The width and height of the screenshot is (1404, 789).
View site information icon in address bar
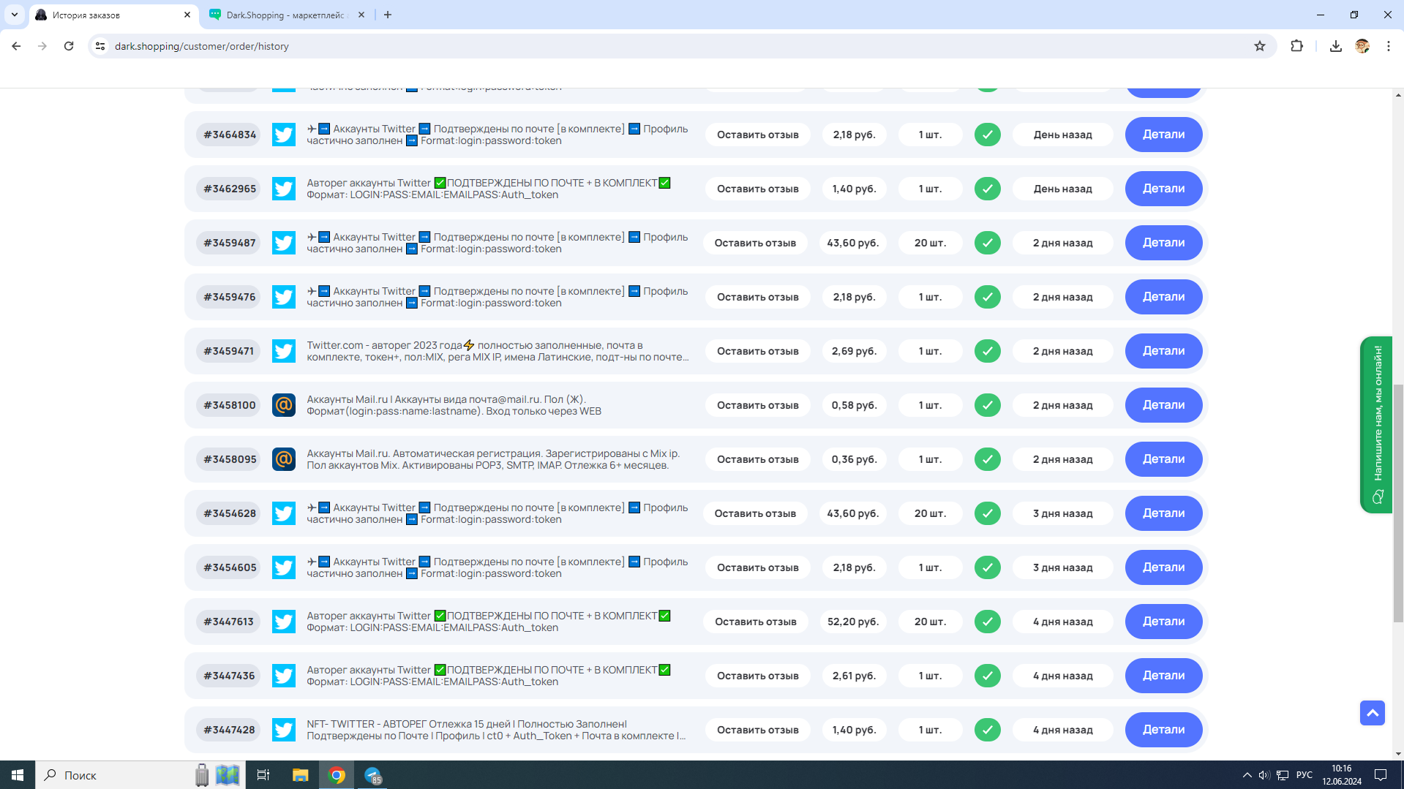[100, 46]
